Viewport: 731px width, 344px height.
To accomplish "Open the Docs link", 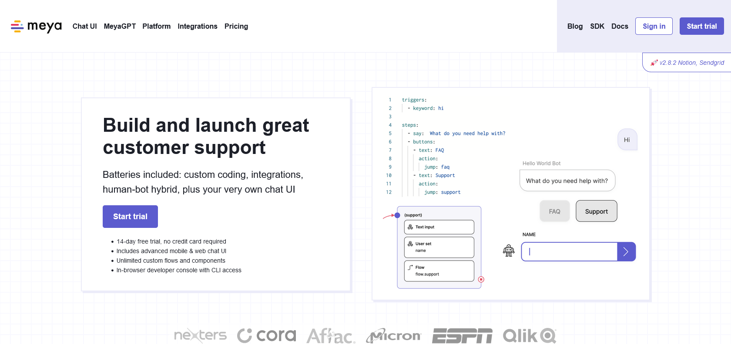I will [x=620, y=26].
